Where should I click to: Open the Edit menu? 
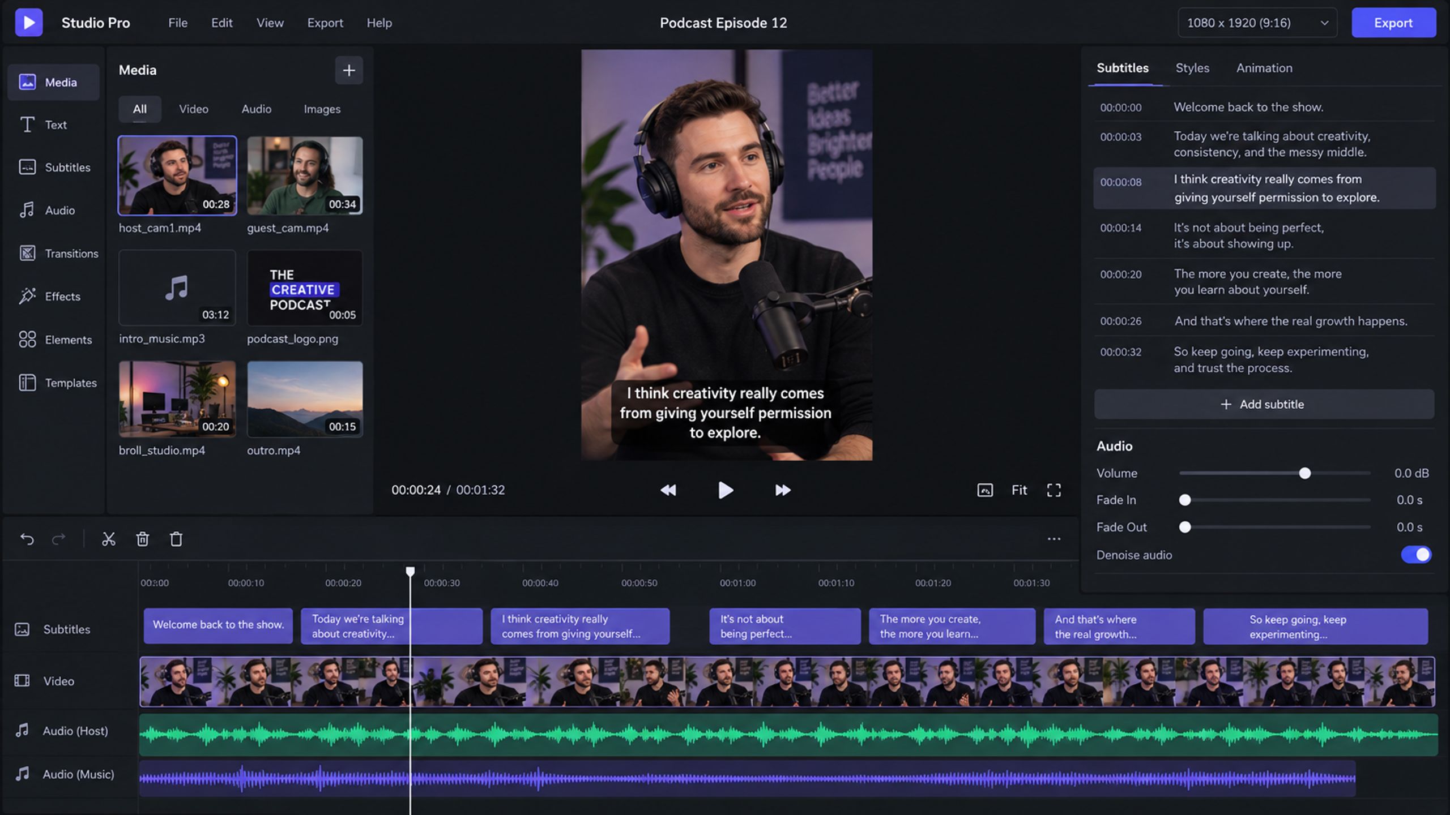222,23
